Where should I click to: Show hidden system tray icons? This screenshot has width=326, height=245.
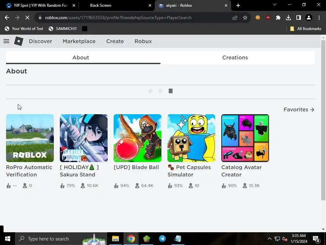pyautogui.click(x=269, y=239)
